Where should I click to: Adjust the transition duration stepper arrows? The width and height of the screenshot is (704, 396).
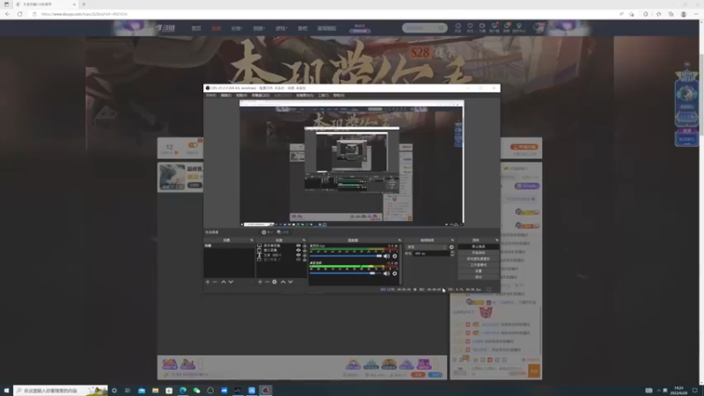pyautogui.click(x=451, y=253)
